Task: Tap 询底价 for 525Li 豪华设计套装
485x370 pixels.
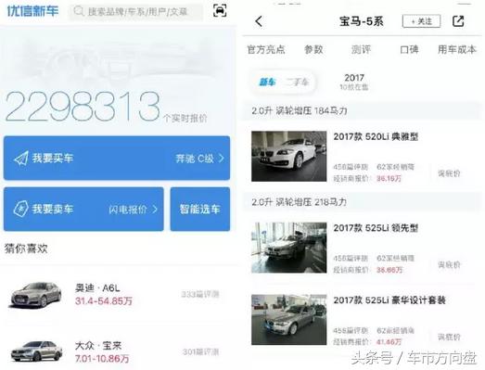Action: (x=449, y=337)
